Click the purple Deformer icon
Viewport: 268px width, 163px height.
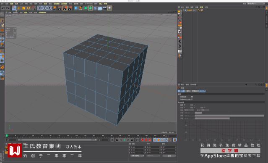click(95, 8)
